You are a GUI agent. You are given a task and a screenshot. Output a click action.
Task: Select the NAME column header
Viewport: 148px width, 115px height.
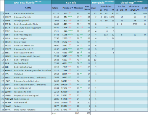tap(28, 8)
